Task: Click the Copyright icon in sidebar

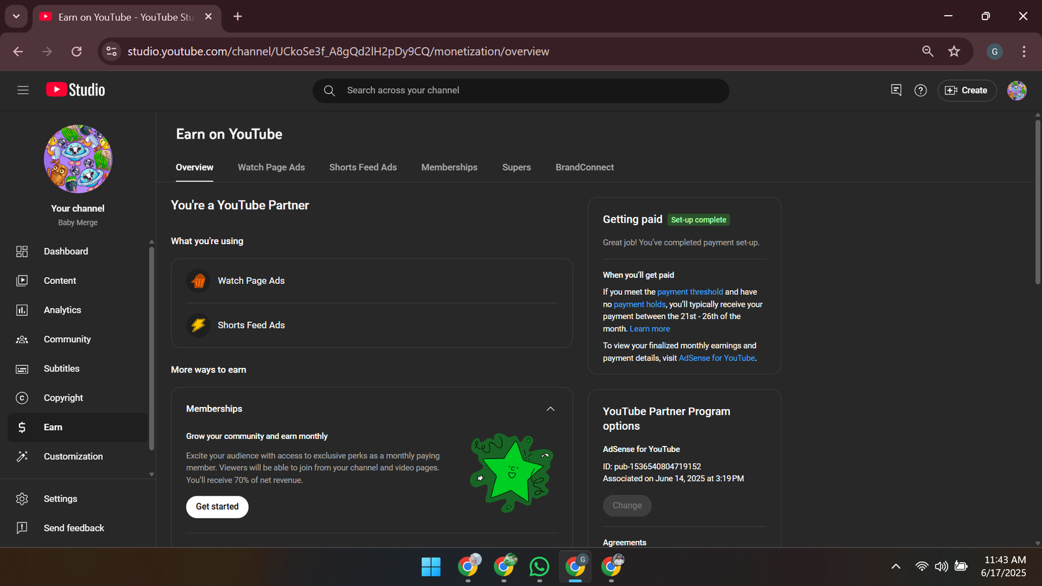Action: (22, 398)
